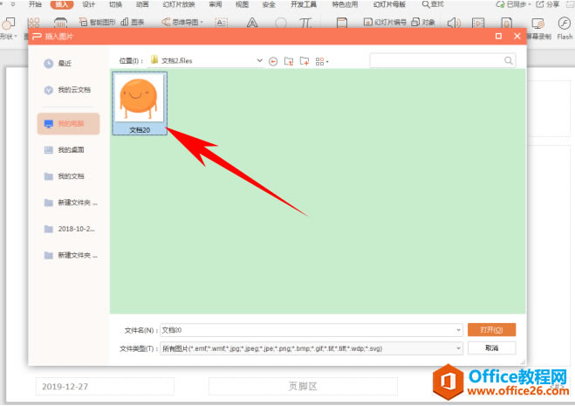Click the back navigation arrow icon

pos(273,61)
